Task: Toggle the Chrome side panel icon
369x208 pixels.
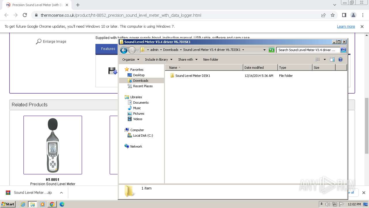Action: click(x=344, y=15)
